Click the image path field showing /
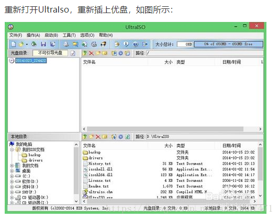Image resolution: width=279 pixels, height=219 pixels. point(205,53)
